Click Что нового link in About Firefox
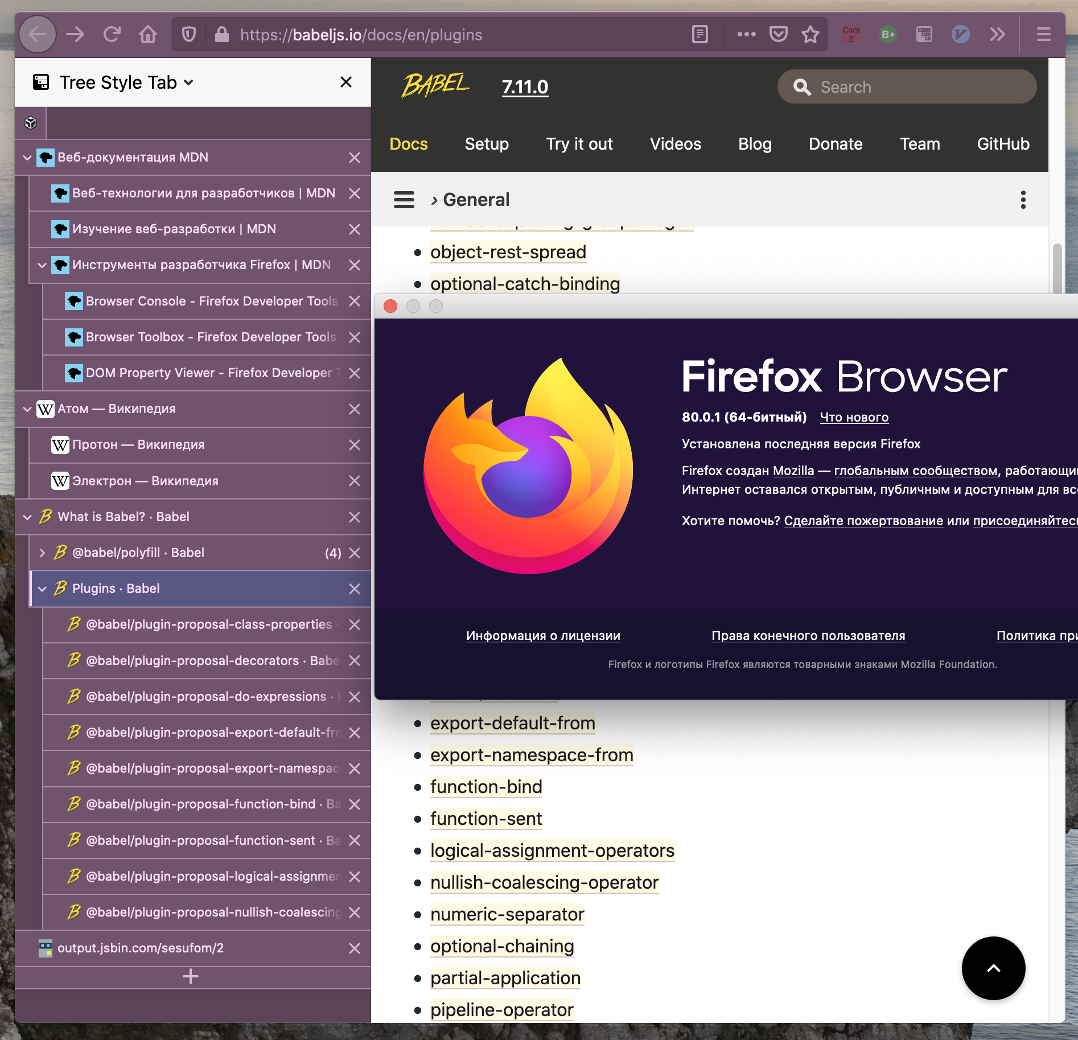This screenshot has width=1078, height=1040. tap(854, 417)
